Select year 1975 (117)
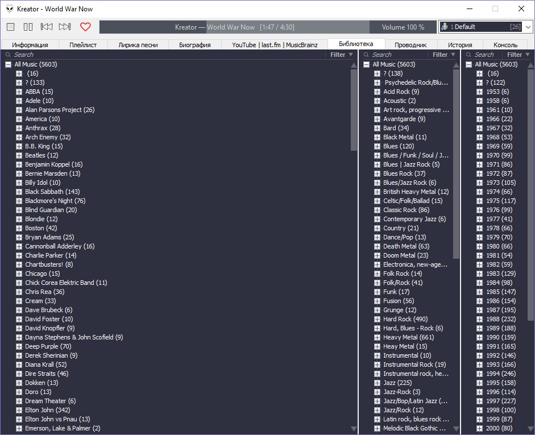 [501, 201]
